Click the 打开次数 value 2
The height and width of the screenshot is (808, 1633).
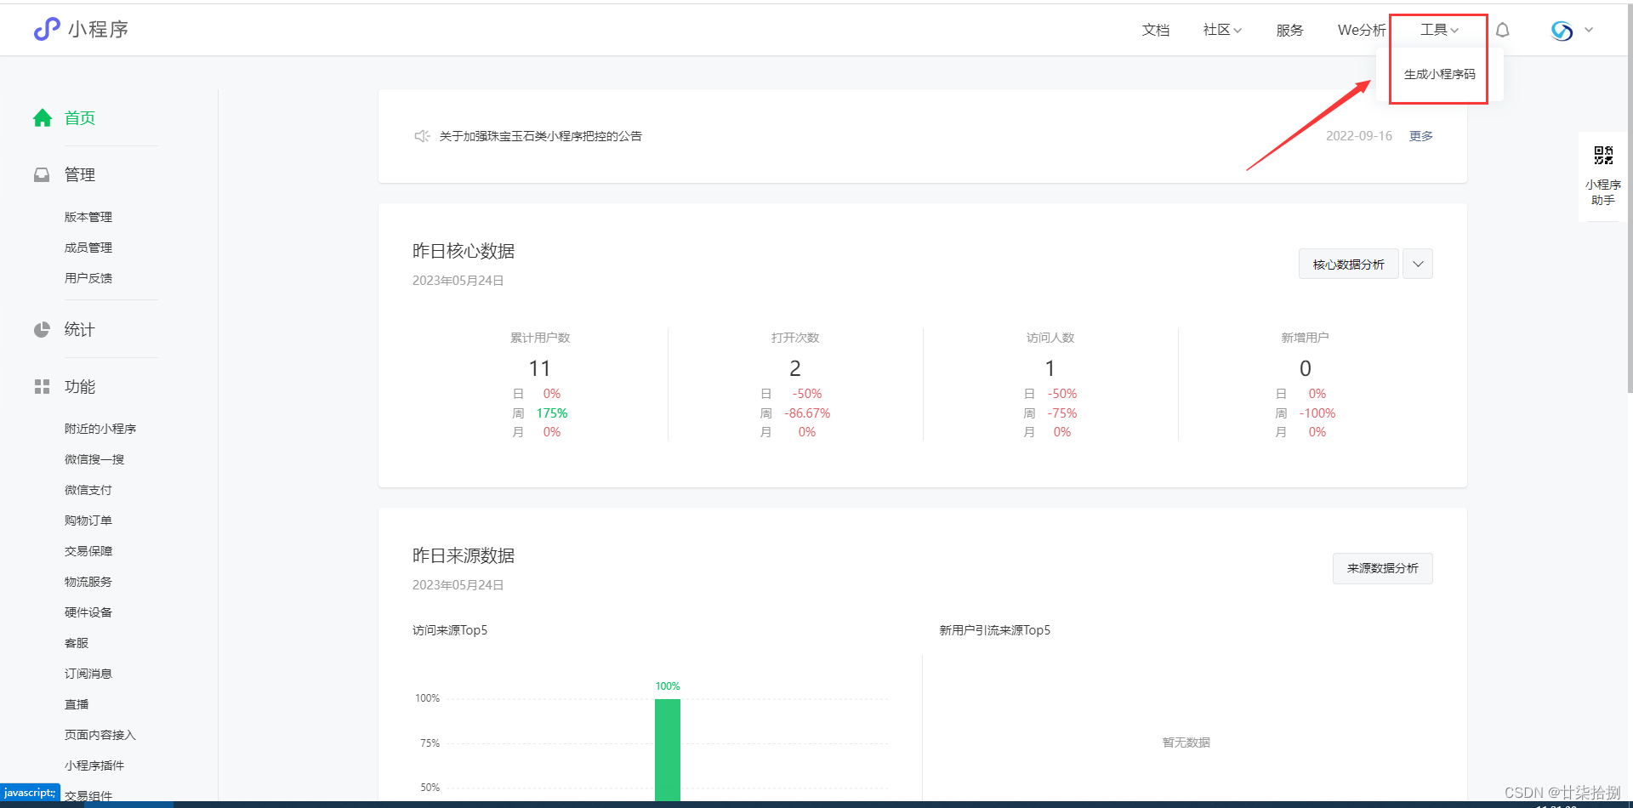coord(795,368)
